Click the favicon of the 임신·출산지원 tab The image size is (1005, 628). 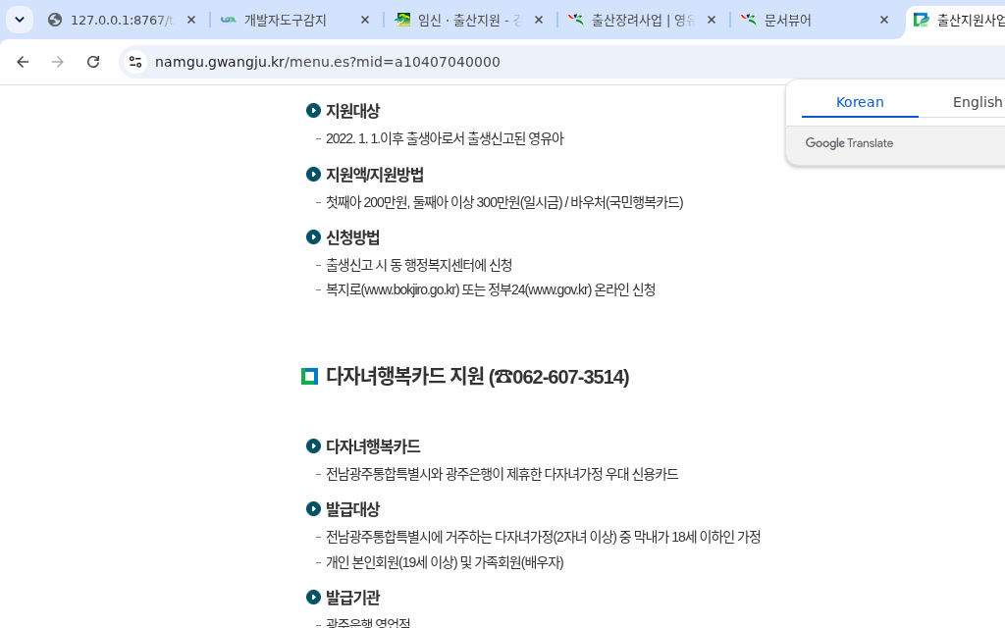pyautogui.click(x=401, y=20)
